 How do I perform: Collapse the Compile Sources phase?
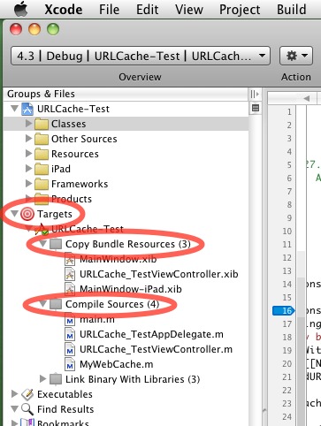click(43, 304)
